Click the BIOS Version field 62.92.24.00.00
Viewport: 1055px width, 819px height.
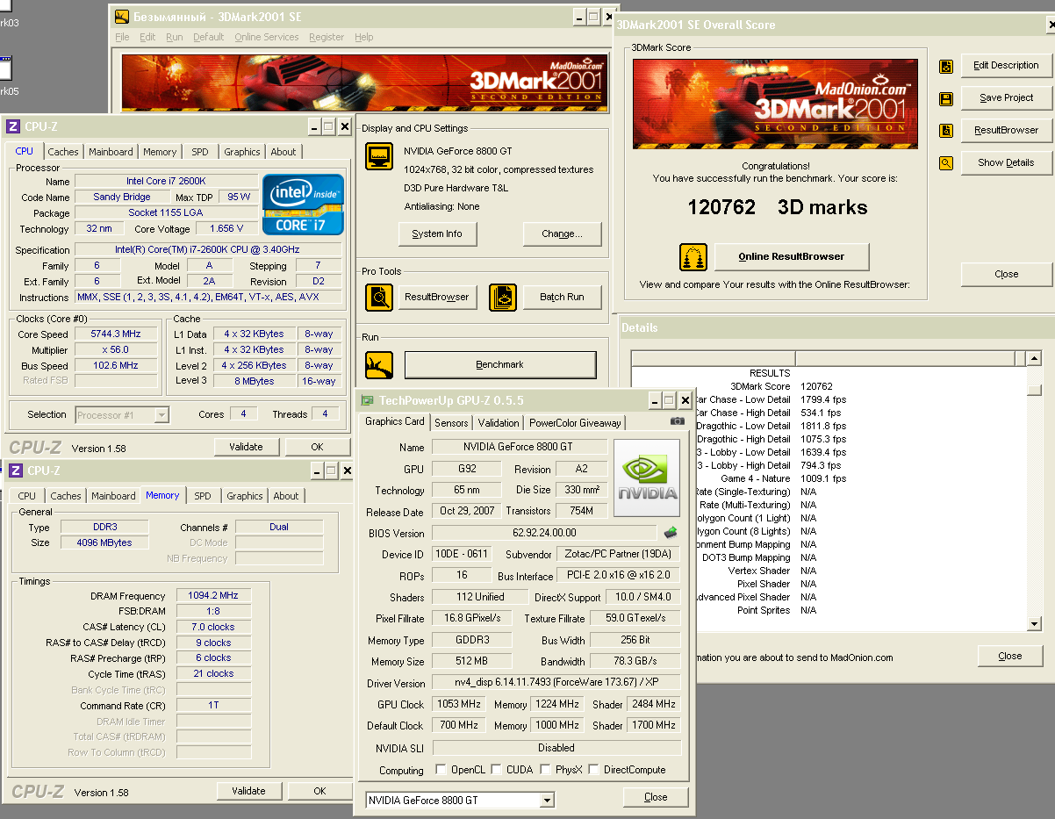[544, 533]
